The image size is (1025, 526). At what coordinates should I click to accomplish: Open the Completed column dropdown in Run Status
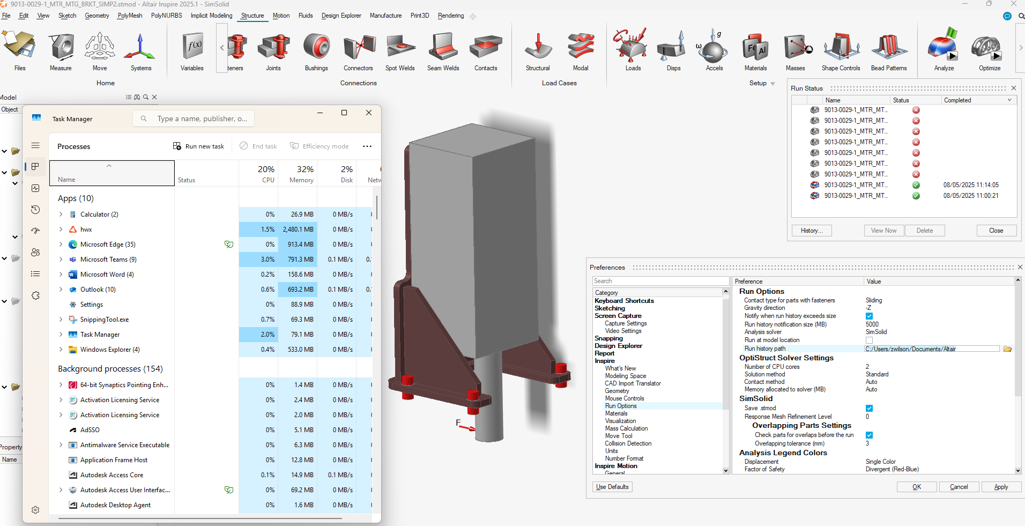[1009, 100]
